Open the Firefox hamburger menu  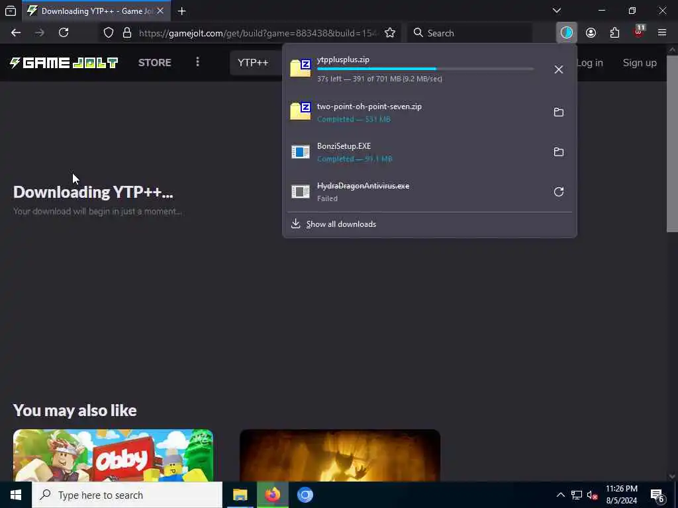pos(662,33)
